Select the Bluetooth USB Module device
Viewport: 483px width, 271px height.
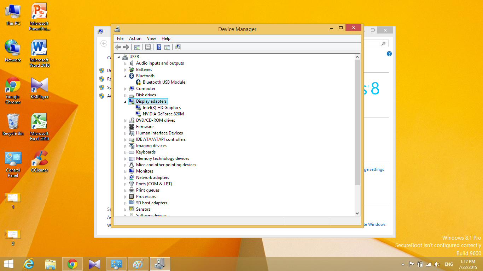coord(164,82)
